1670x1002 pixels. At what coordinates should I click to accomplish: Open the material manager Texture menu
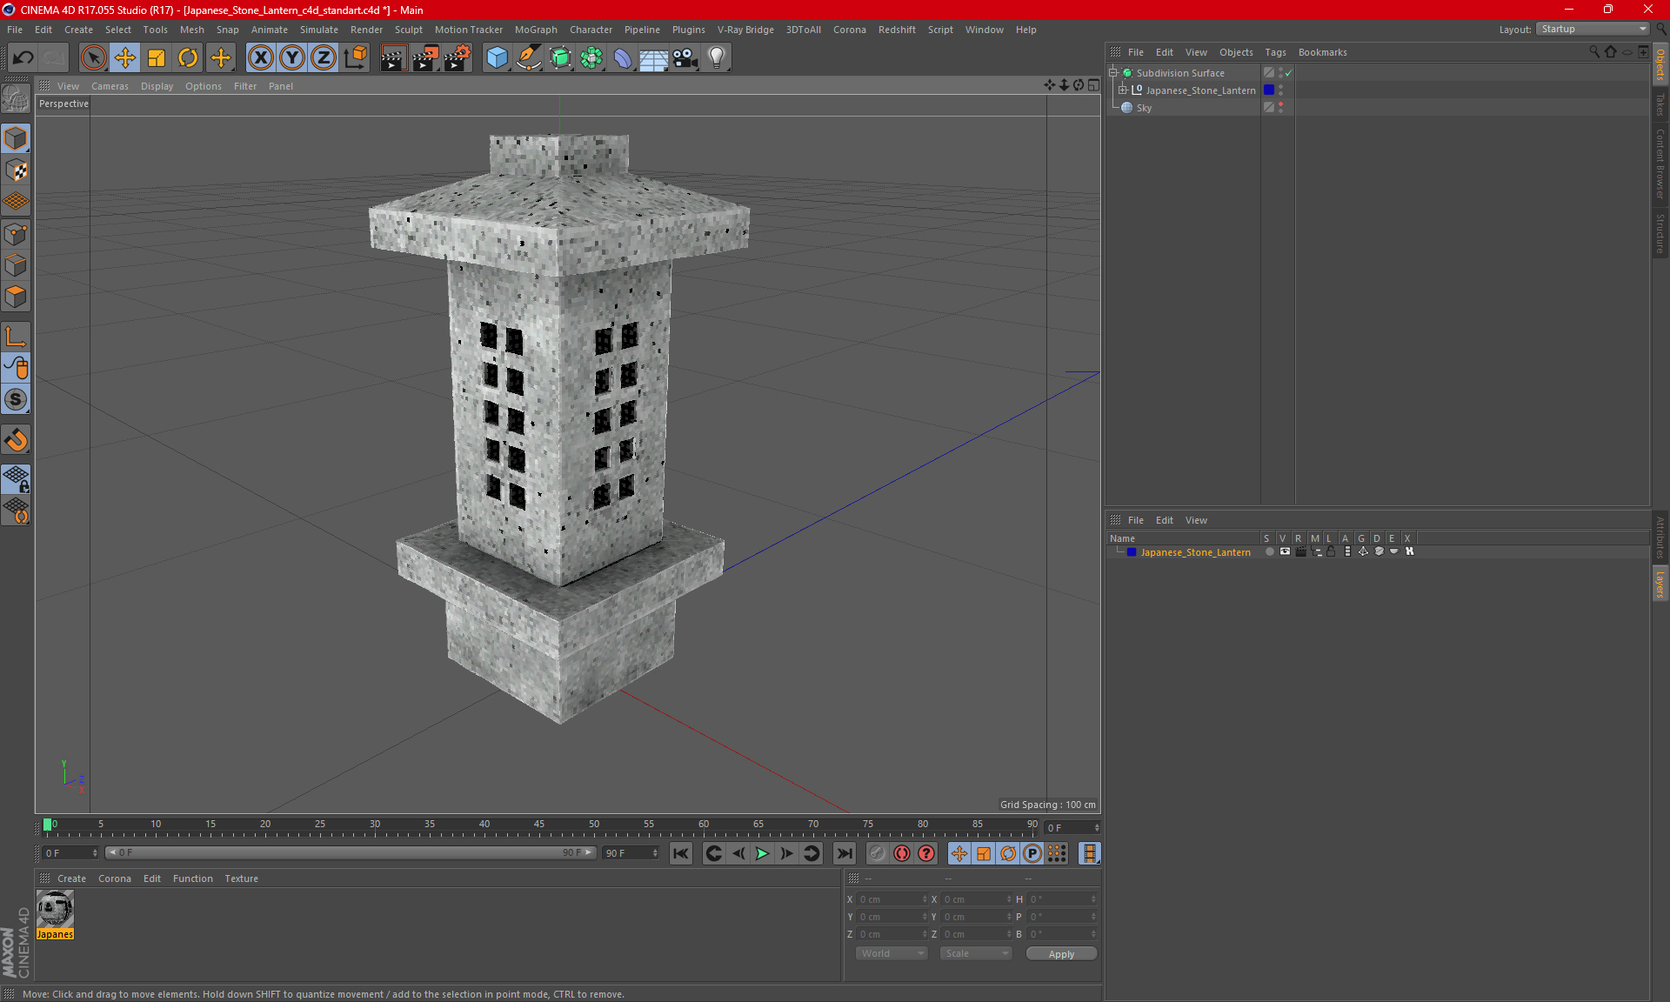[241, 878]
